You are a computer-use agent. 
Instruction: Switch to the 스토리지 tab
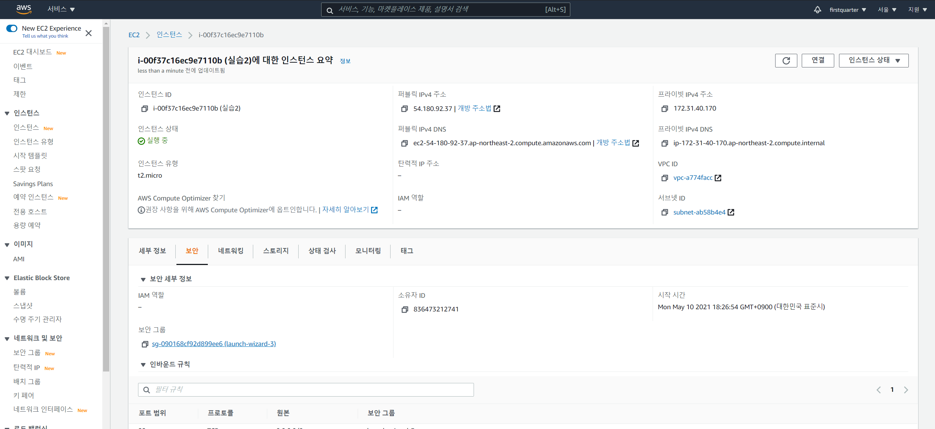click(x=276, y=251)
